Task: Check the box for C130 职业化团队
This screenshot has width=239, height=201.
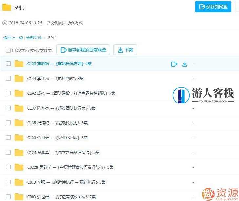Action: click(x=8, y=138)
